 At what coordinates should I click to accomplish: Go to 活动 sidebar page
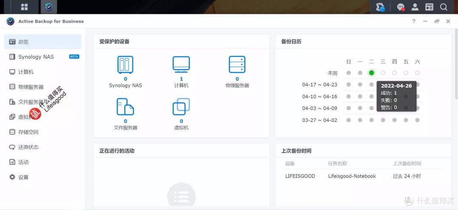click(43, 162)
